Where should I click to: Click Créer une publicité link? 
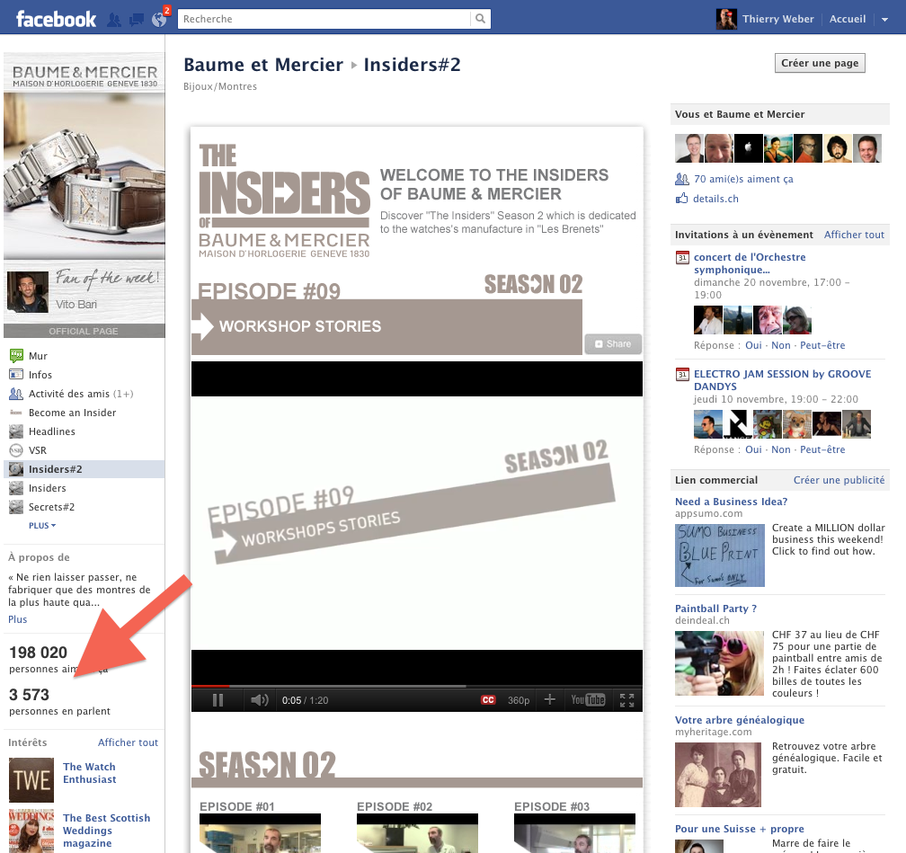[839, 480]
